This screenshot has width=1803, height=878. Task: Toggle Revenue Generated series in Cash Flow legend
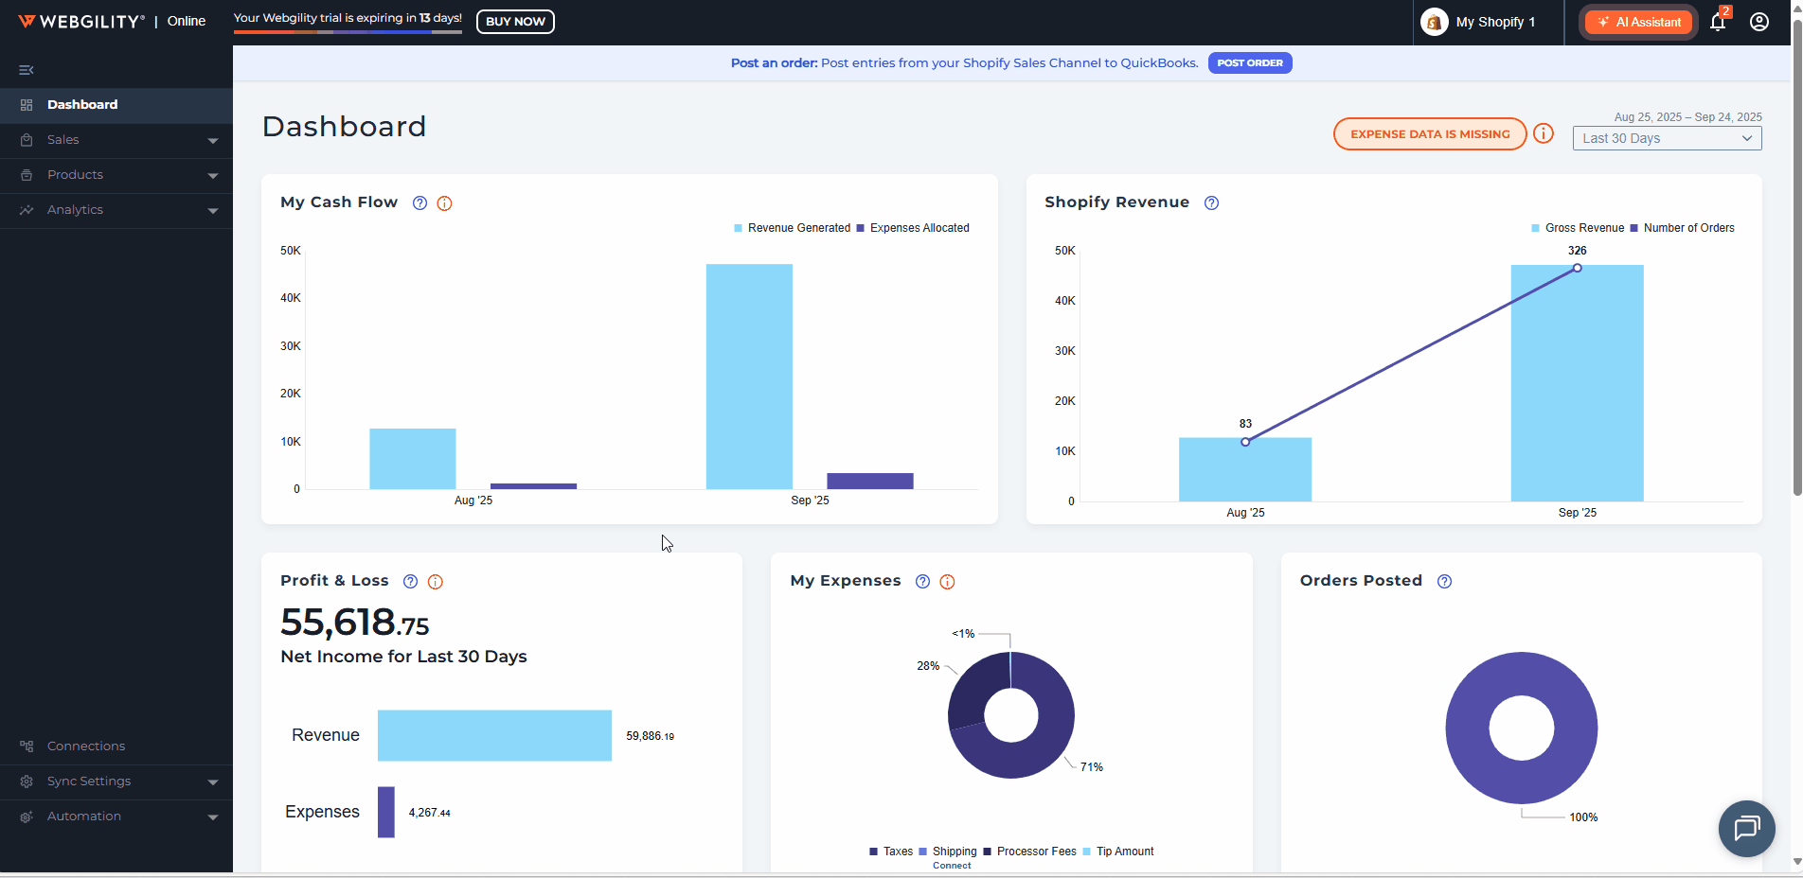(792, 228)
